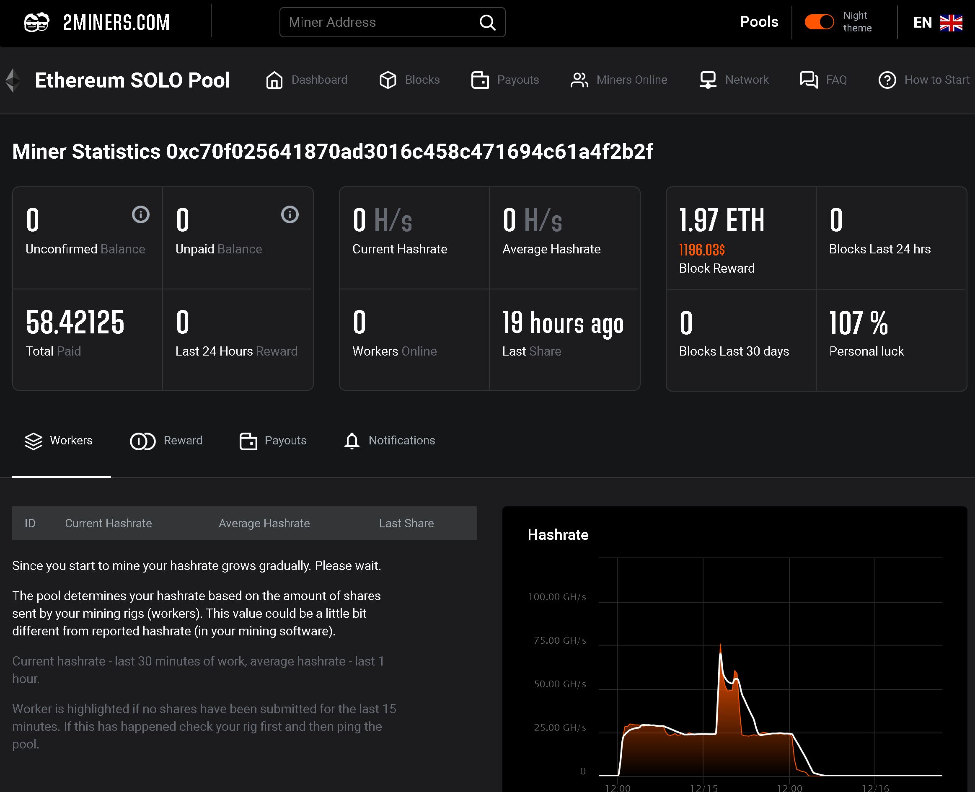Screen dimensions: 975x792
Task: Sort by Average Hashrate column header
Action: click(264, 523)
